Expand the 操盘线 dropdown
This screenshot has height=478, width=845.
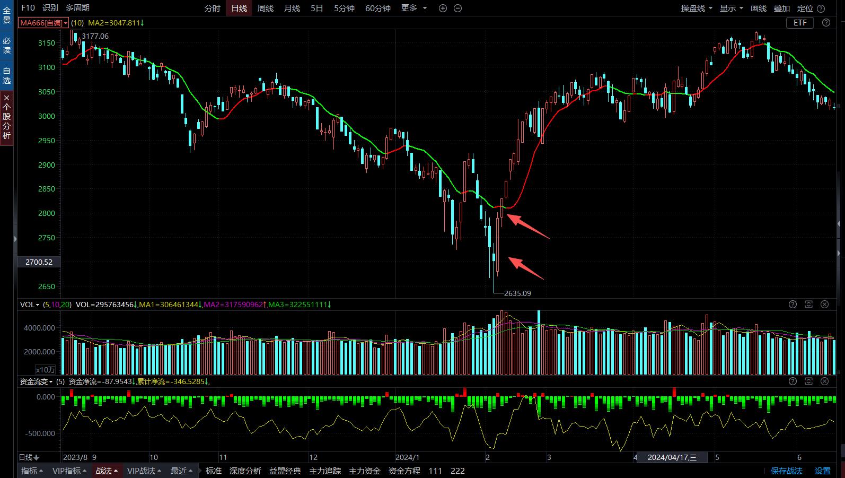(697, 8)
